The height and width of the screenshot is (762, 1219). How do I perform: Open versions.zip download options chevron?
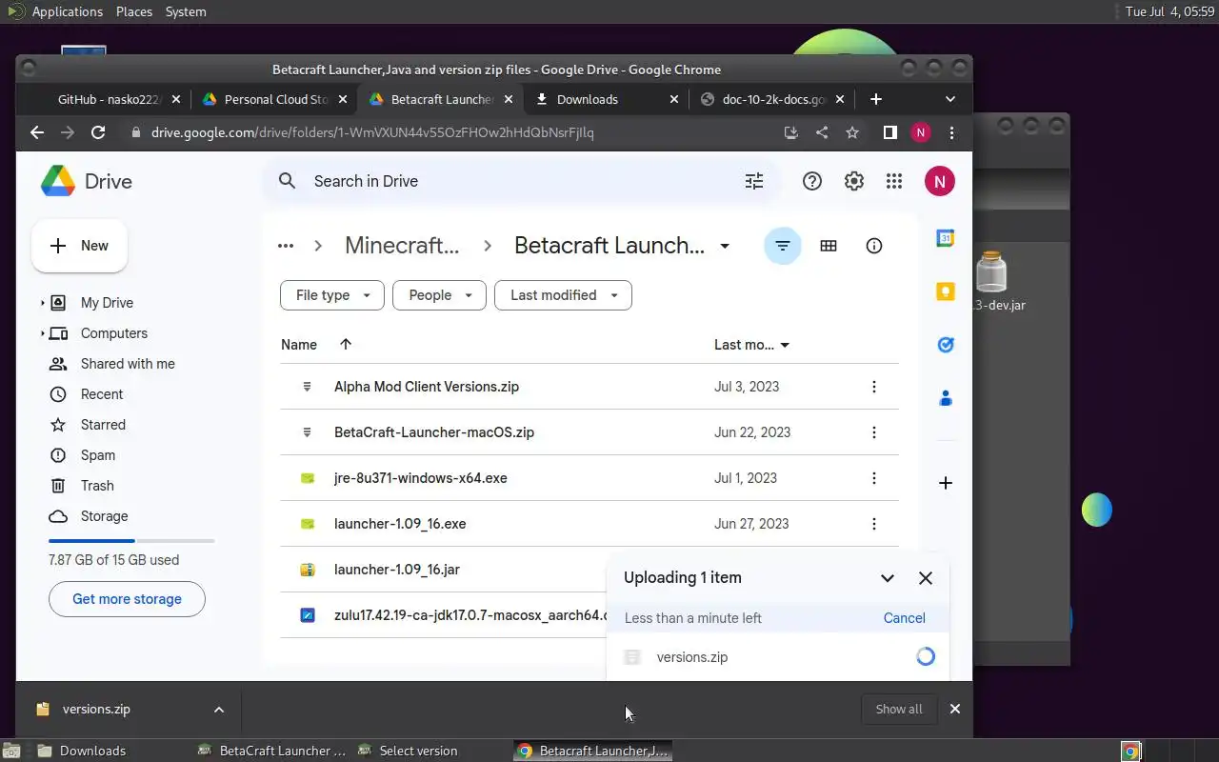pos(219,710)
